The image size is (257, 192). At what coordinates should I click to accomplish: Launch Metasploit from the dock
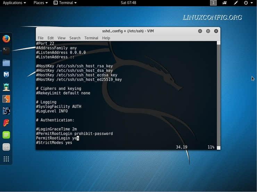6,75
